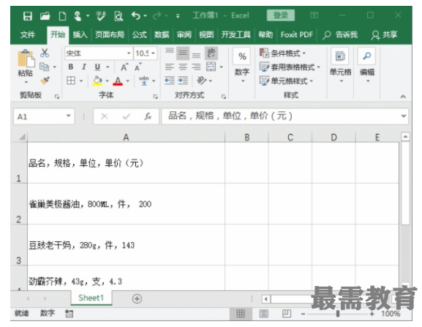Click the zoom slider handle
Screen dimensions: 422x327
[x=338, y=314]
